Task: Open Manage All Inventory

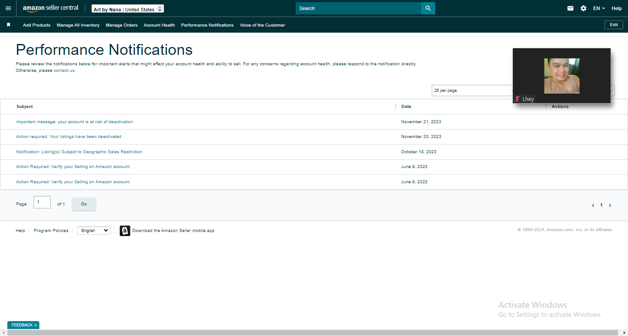Action: 78,25
